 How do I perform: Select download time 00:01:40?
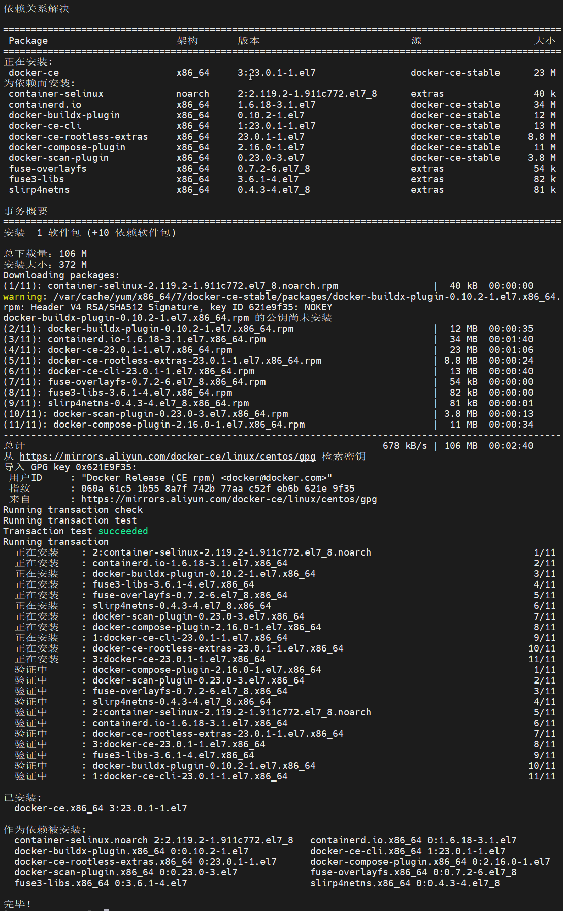click(511, 339)
